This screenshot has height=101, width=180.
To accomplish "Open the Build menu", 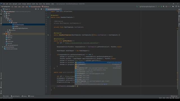I will [x=34, y=4].
